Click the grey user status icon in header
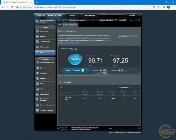This screenshot has height=140, width=176. (x=136, y=20)
